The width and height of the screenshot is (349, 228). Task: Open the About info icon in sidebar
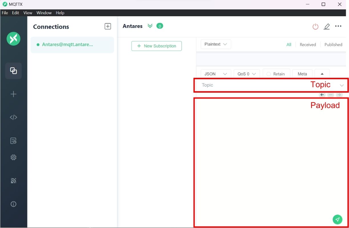[x=13, y=204]
